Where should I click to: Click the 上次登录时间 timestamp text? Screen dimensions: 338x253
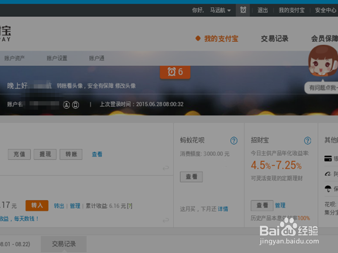(142, 104)
